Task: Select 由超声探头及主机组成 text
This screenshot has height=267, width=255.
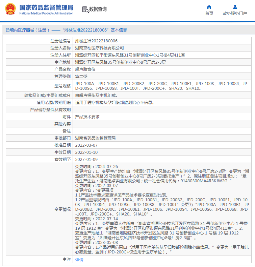Action: point(96,96)
